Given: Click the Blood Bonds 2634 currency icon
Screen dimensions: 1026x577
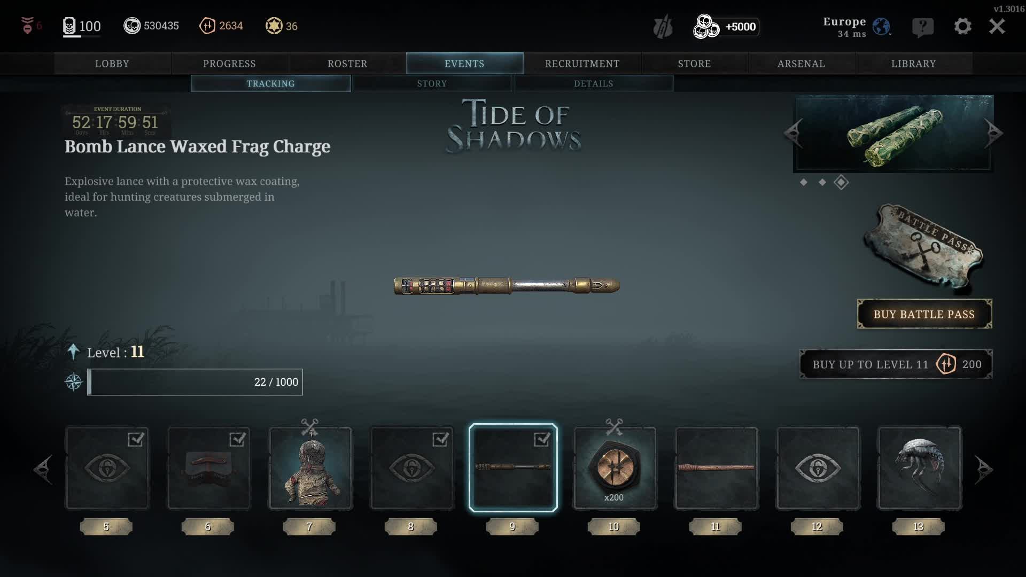Looking at the screenshot, I should coord(207,26).
